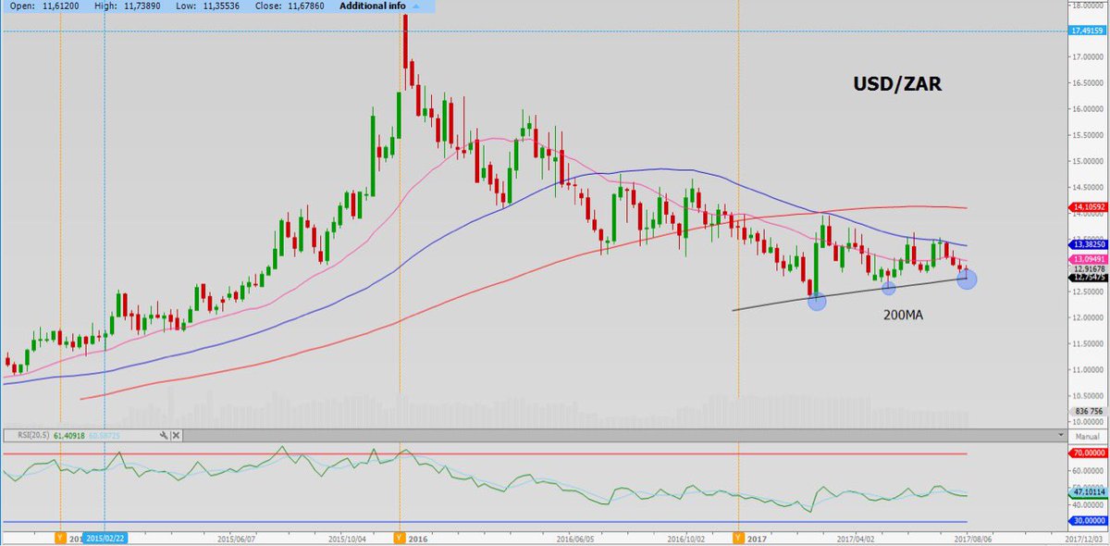Click the 47.10114 RSI value tag
The width and height of the screenshot is (1110, 546).
[1088, 494]
